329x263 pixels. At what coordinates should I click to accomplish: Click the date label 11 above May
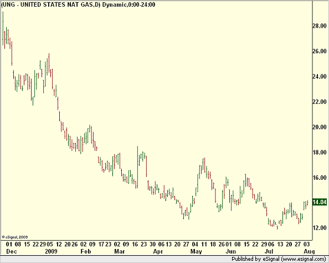click(x=204, y=244)
